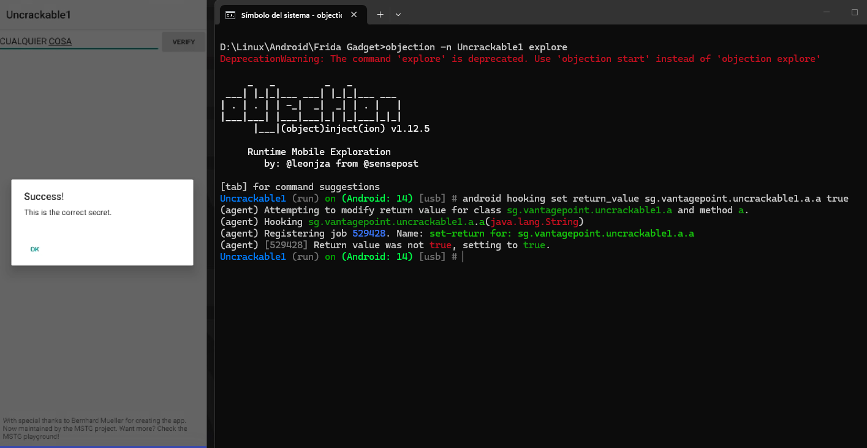The height and width of the screenshot is (448, 867).
Task: Click the last empty objection prompt line
Action: click(x=341, y=257)
